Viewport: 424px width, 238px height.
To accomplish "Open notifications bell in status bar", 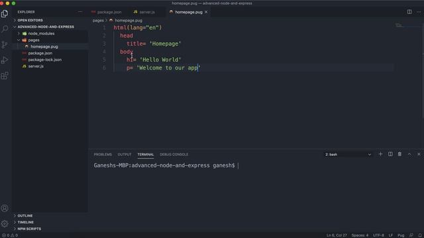I will pyautogui.click(x=420, y=235).
